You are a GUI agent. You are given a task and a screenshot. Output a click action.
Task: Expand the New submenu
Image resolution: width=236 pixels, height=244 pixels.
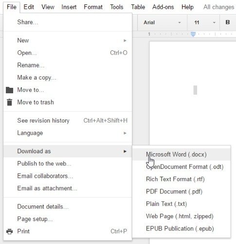[68, 41]
